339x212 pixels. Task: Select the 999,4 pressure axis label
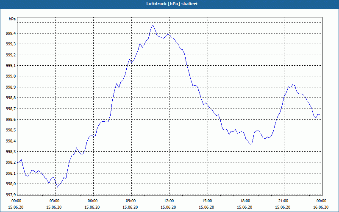point(11,33)
